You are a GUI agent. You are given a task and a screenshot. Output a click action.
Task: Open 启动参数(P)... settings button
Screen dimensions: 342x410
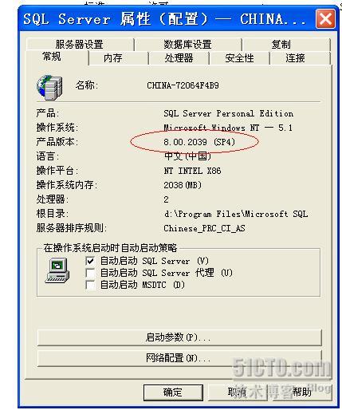pyautogui.click(x=179, y=337)
